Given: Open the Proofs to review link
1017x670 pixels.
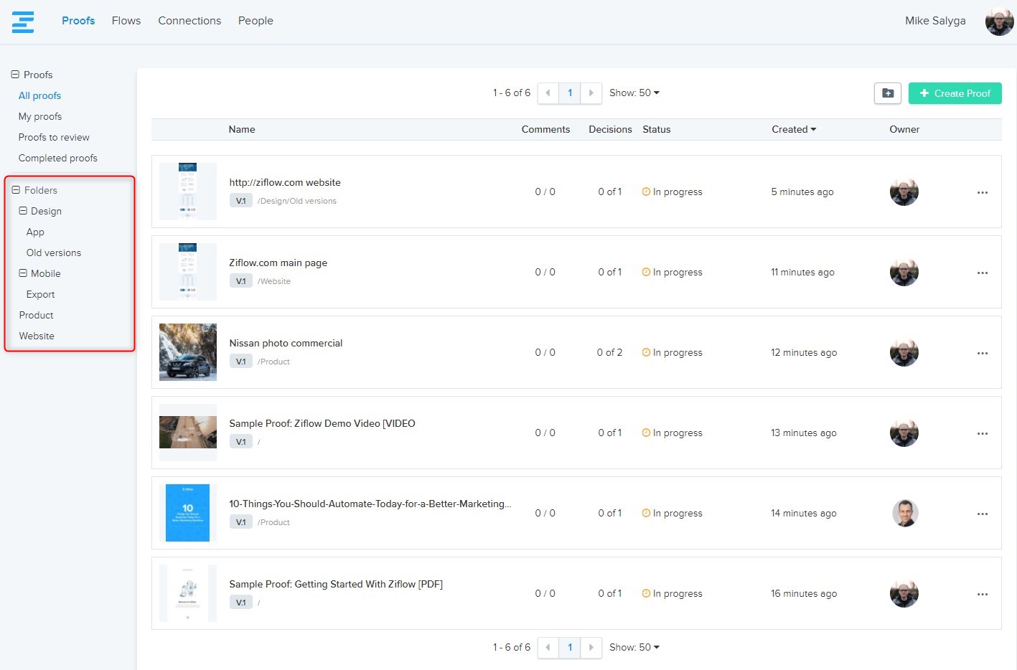Looking at the screenshot, I should [x=54, y=137].
